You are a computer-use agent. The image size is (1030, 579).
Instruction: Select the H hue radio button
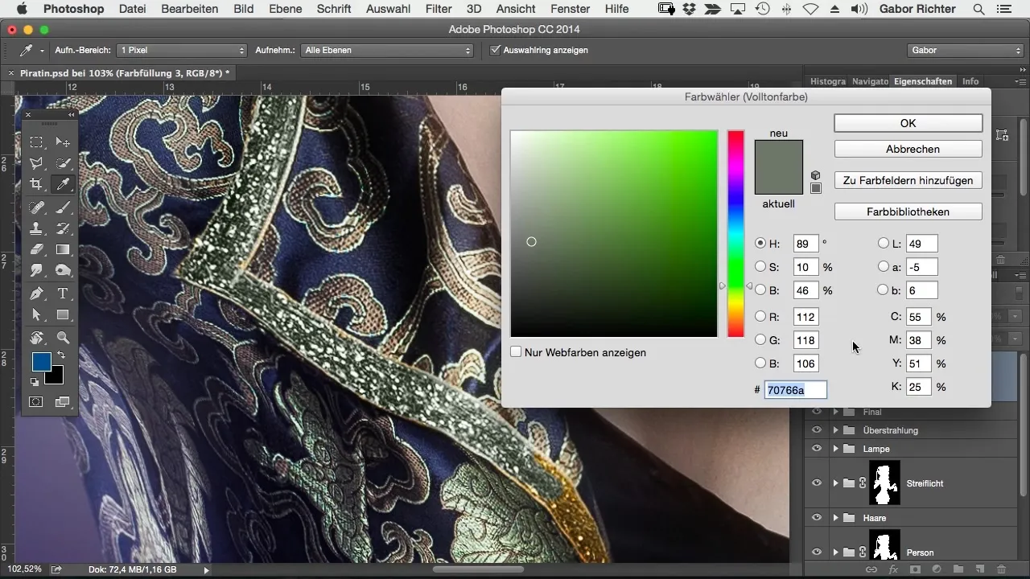click(x=760, y=244)
